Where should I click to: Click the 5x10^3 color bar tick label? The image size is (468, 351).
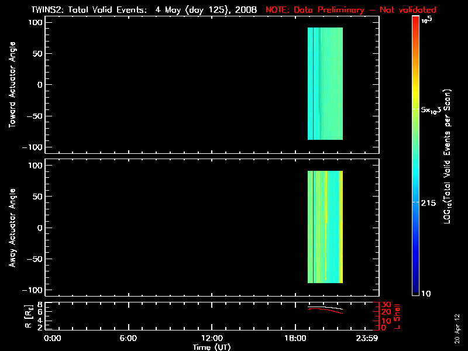pos(434,109)
